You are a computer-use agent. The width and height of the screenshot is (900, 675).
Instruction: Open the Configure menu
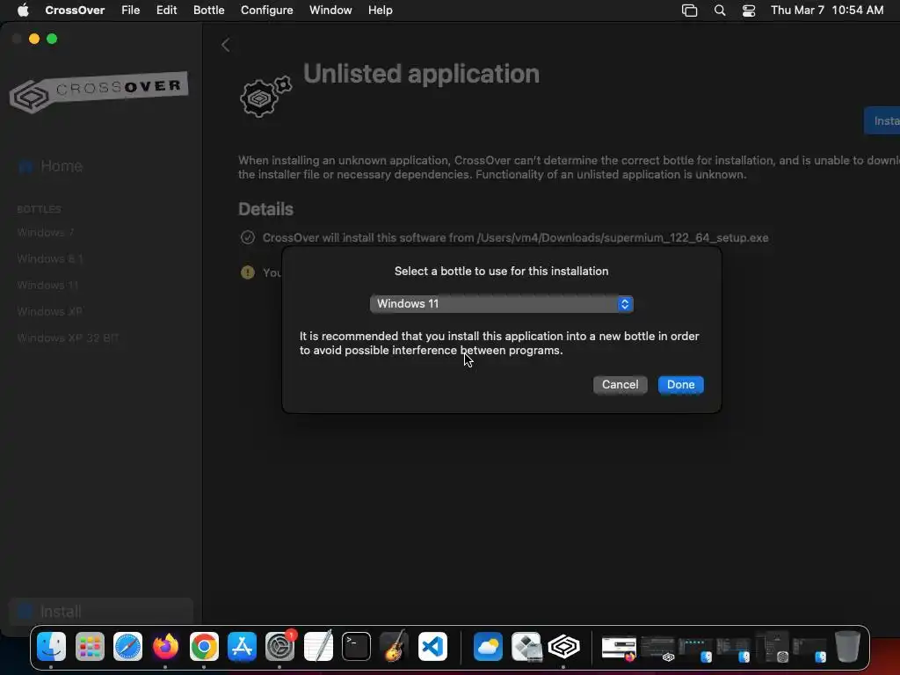[x=267, y=11]
